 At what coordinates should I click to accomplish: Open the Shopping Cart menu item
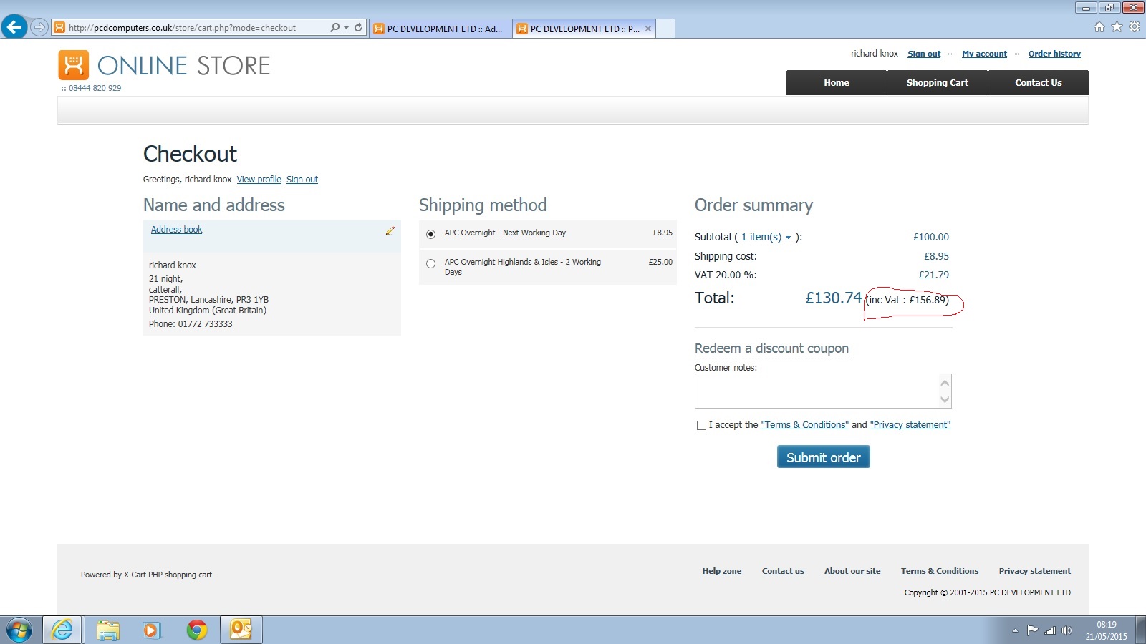tap(937, 83)
